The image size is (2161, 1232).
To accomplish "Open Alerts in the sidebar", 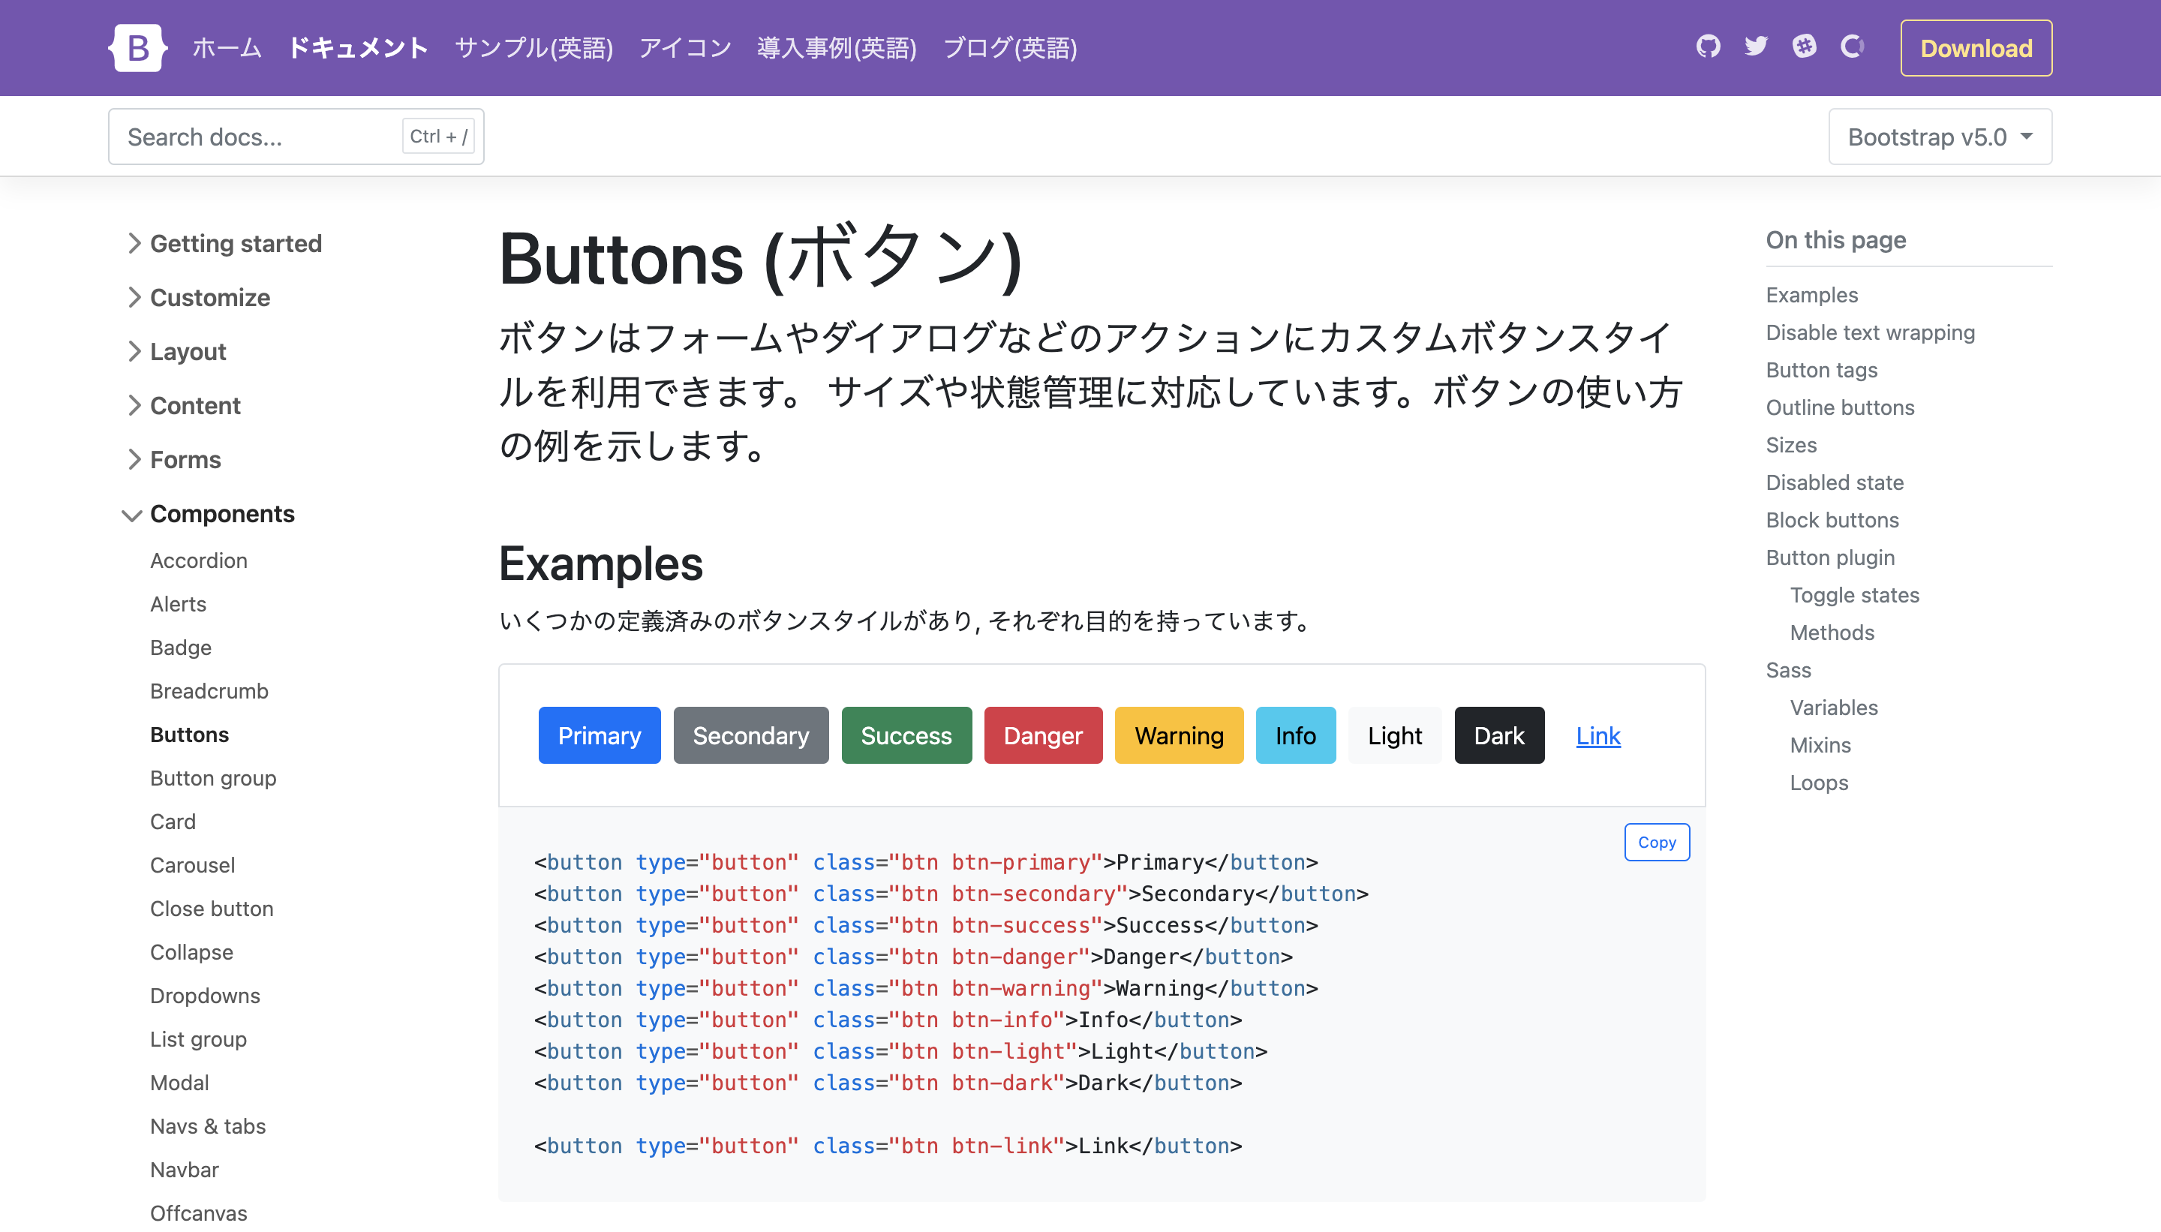I will coord(178,604).
